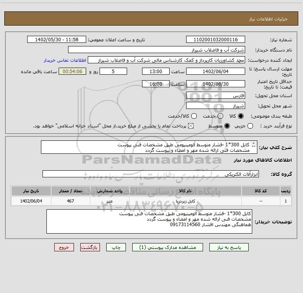Click the بازگشت back button
Image resolution: width=303 pixels, height=293 pixels.
click(90, 247)
